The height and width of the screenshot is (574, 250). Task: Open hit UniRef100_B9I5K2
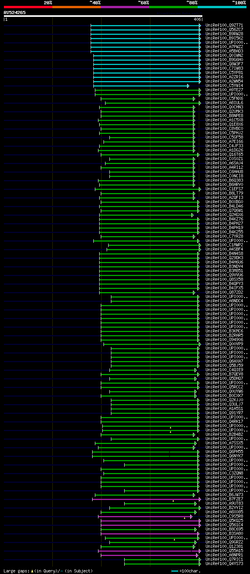[x=224, y=38]
